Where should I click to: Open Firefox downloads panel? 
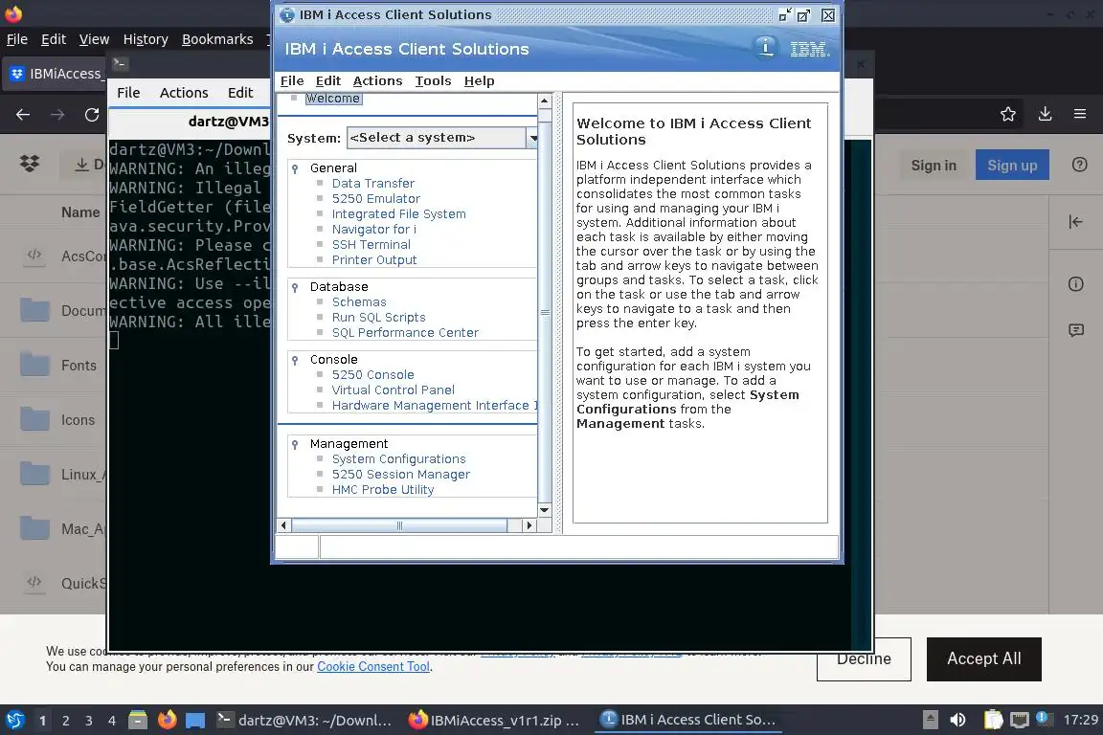tap(1045, 114)
